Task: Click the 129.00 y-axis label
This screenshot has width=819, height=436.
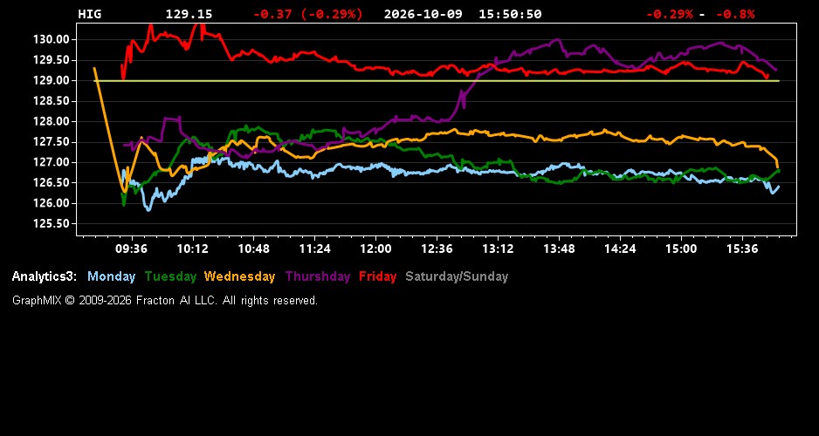Action: (x=52, y=80)
